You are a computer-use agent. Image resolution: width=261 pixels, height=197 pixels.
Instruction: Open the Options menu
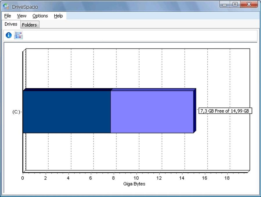click(40, 16)
